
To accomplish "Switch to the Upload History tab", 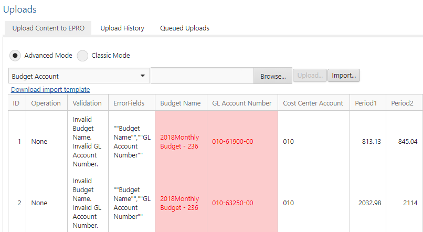I will pyautogui.click(x=122, y=28).
